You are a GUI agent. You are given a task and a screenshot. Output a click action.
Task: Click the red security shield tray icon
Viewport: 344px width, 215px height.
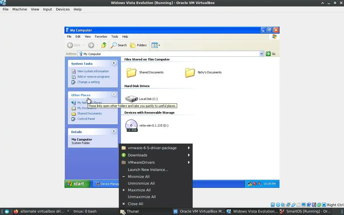tap(255, 184)
